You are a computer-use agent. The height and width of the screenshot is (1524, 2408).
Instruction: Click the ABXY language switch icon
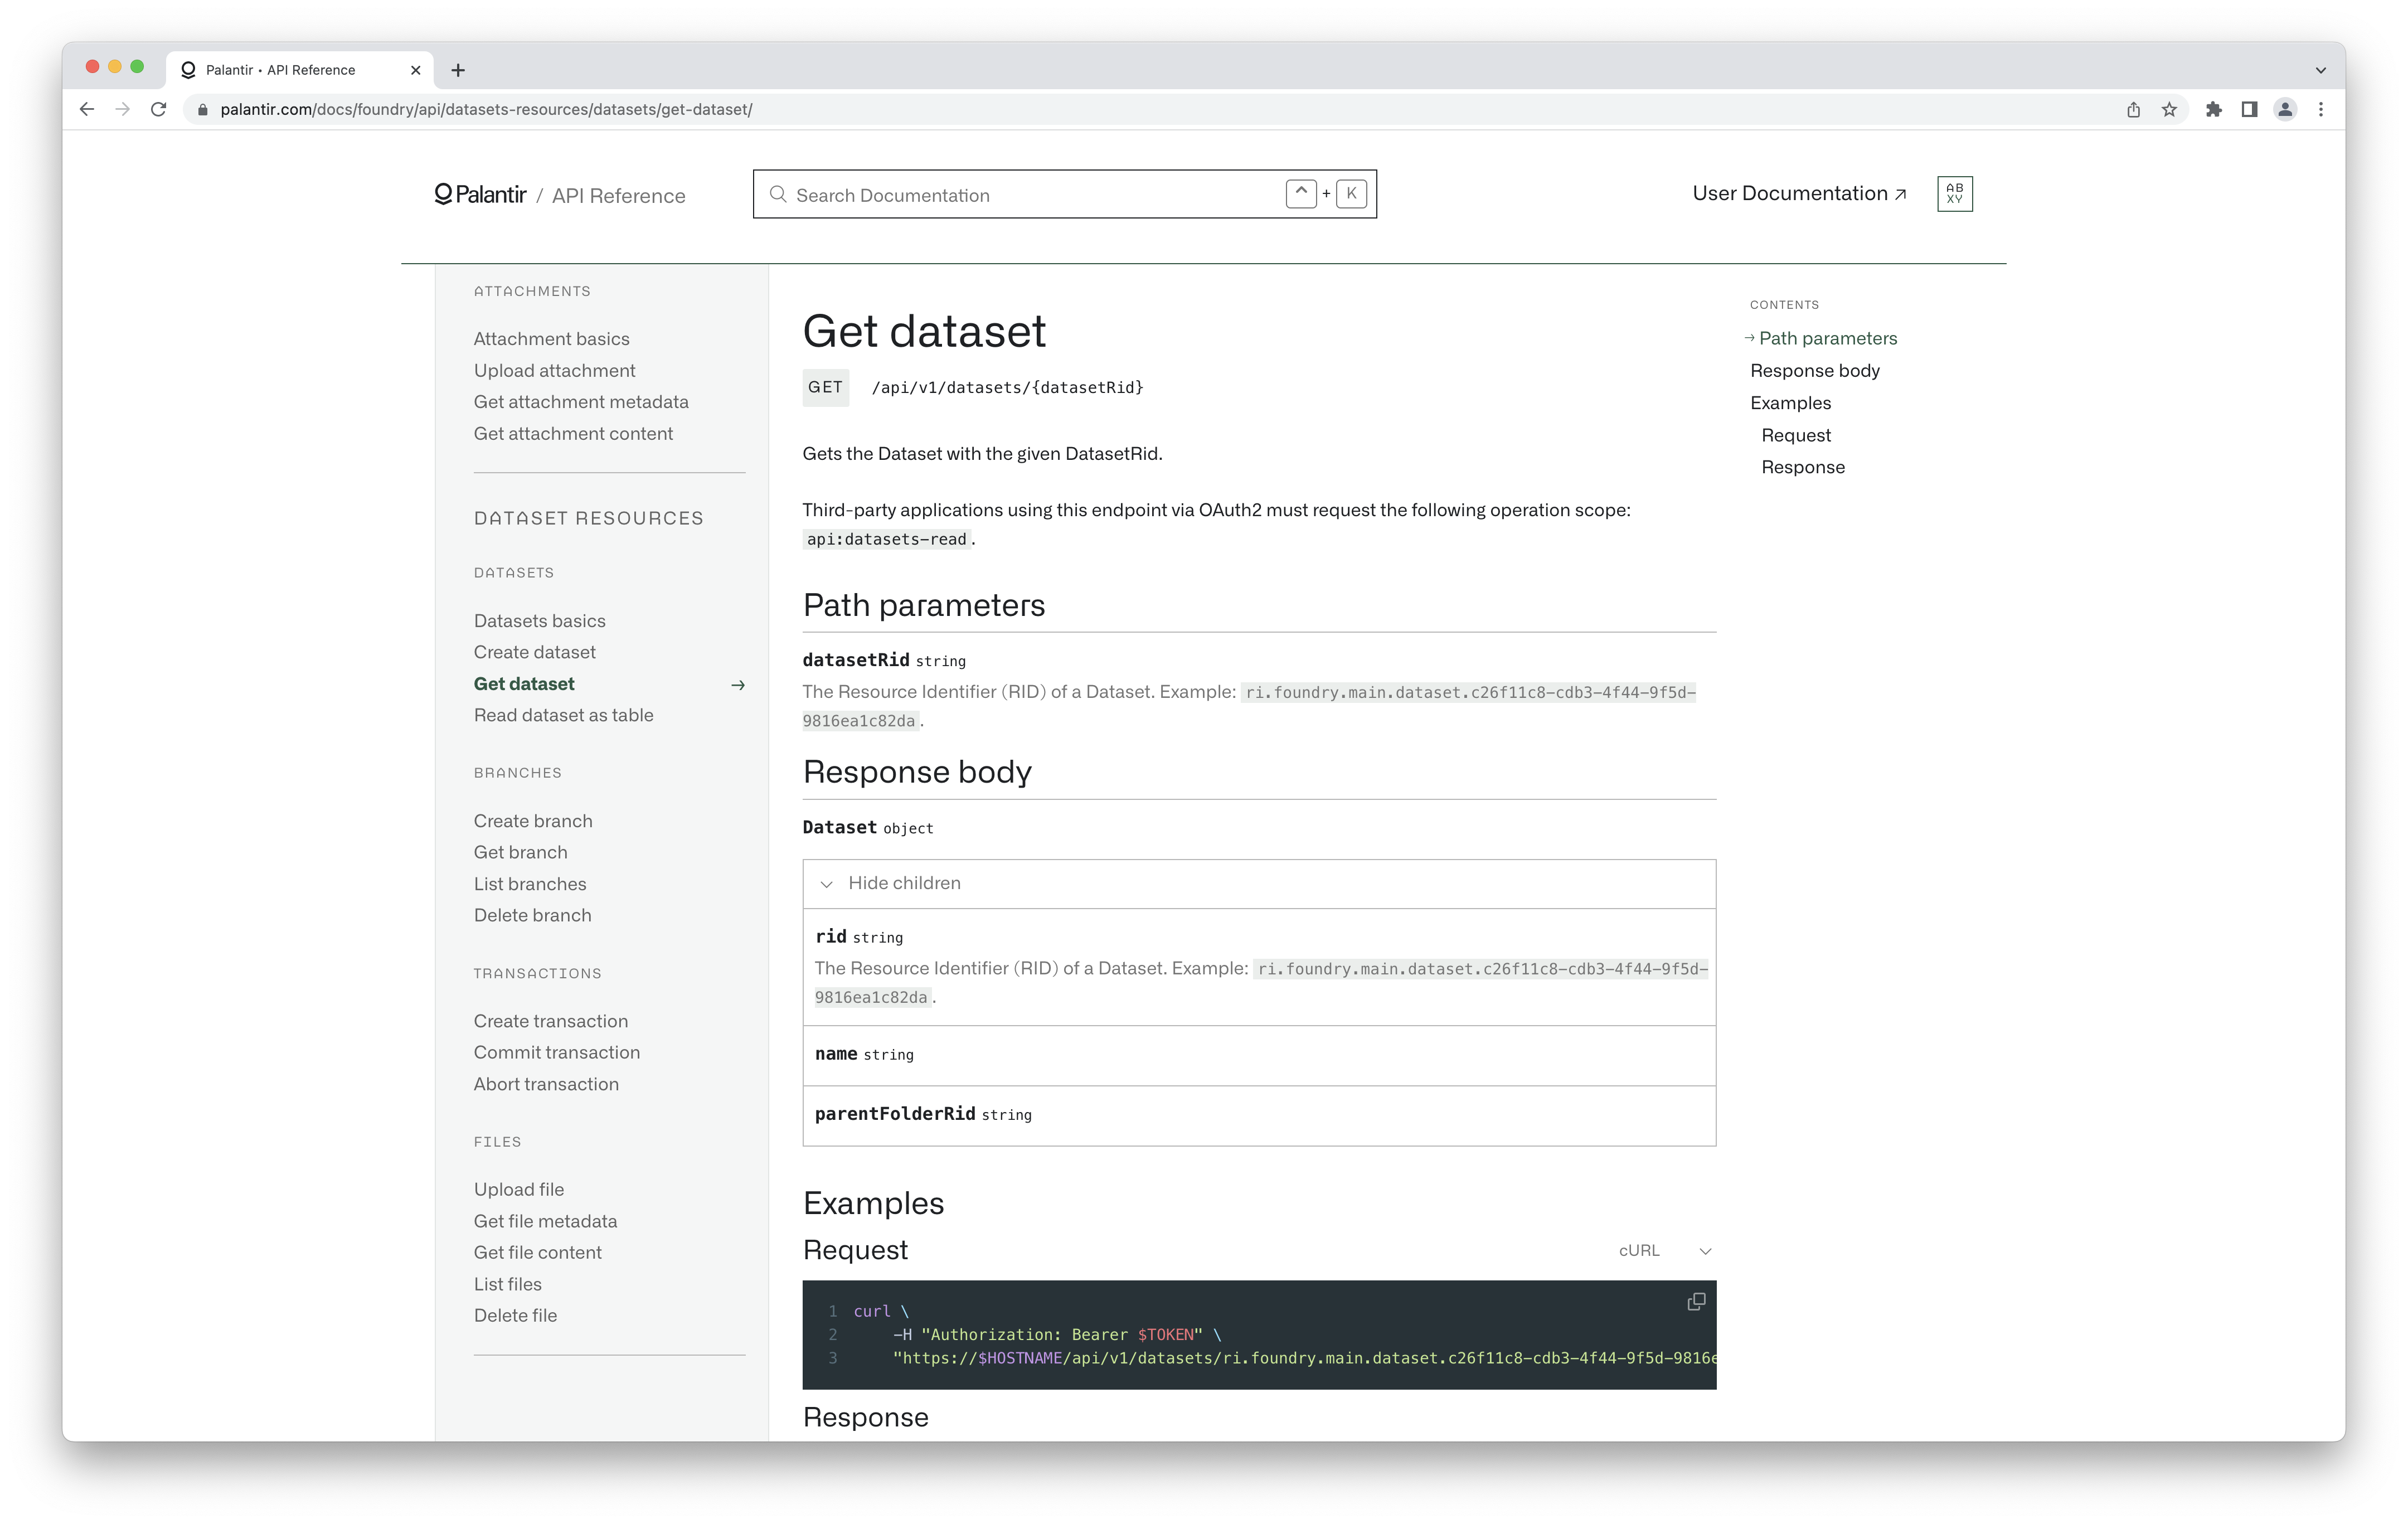click(x=1954, y=193)
